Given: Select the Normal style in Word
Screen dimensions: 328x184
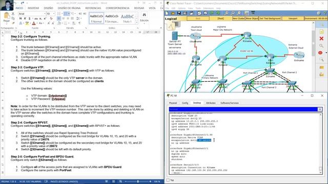Looking at the screenshot, I should [x=96, y=18].
